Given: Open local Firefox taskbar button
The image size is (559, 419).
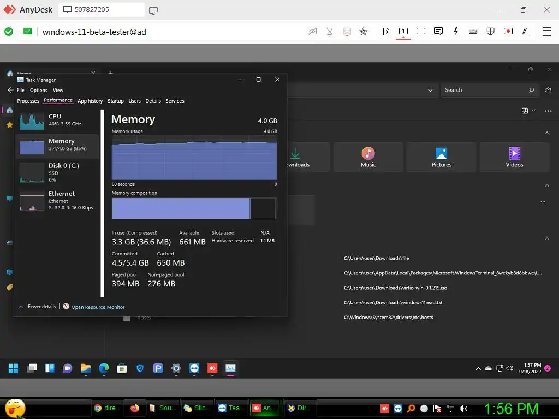Looking at the screenshot, I should click(135, 408).
